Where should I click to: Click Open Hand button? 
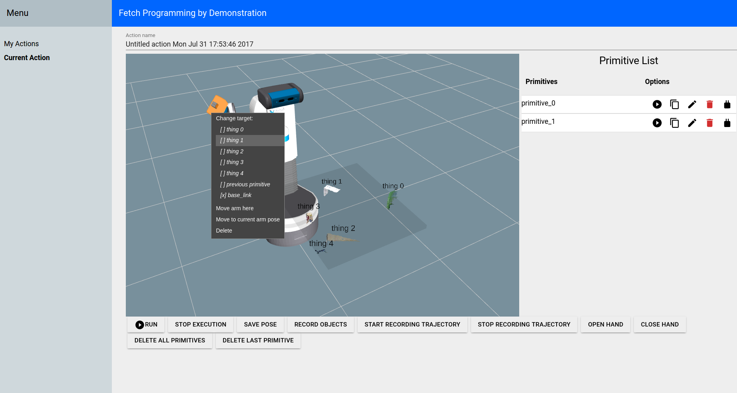click(x=606, y=325)
